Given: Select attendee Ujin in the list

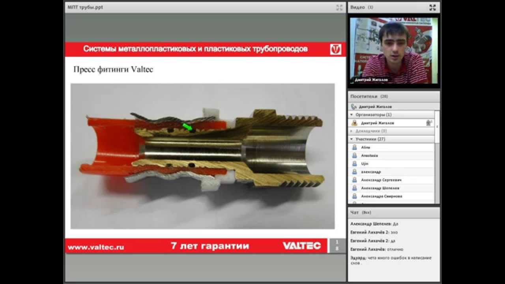Looking at the screenshot, I should 391,163.
